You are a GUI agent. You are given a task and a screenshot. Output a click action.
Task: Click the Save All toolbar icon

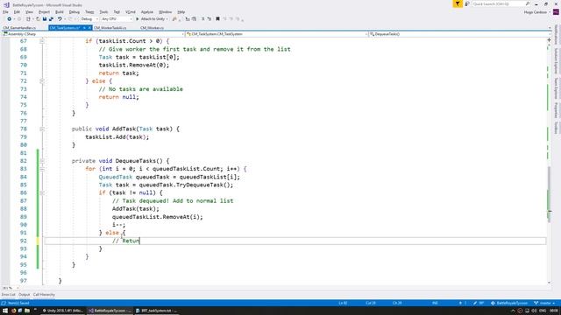coord(51,19)
